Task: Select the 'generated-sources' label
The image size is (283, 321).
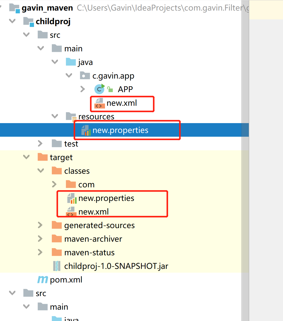Action: point(99,225)
